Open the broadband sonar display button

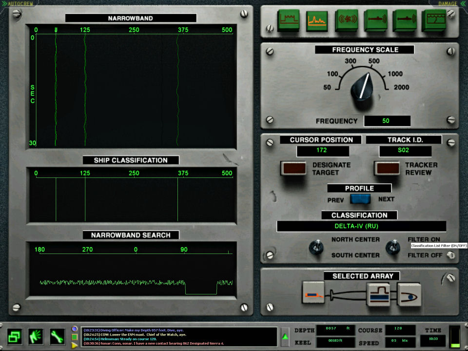(x=289, y=21)
